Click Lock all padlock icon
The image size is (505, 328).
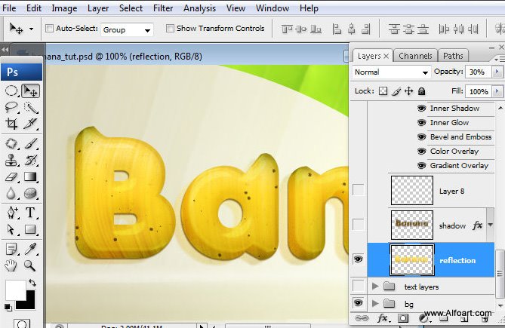(421, 91)
